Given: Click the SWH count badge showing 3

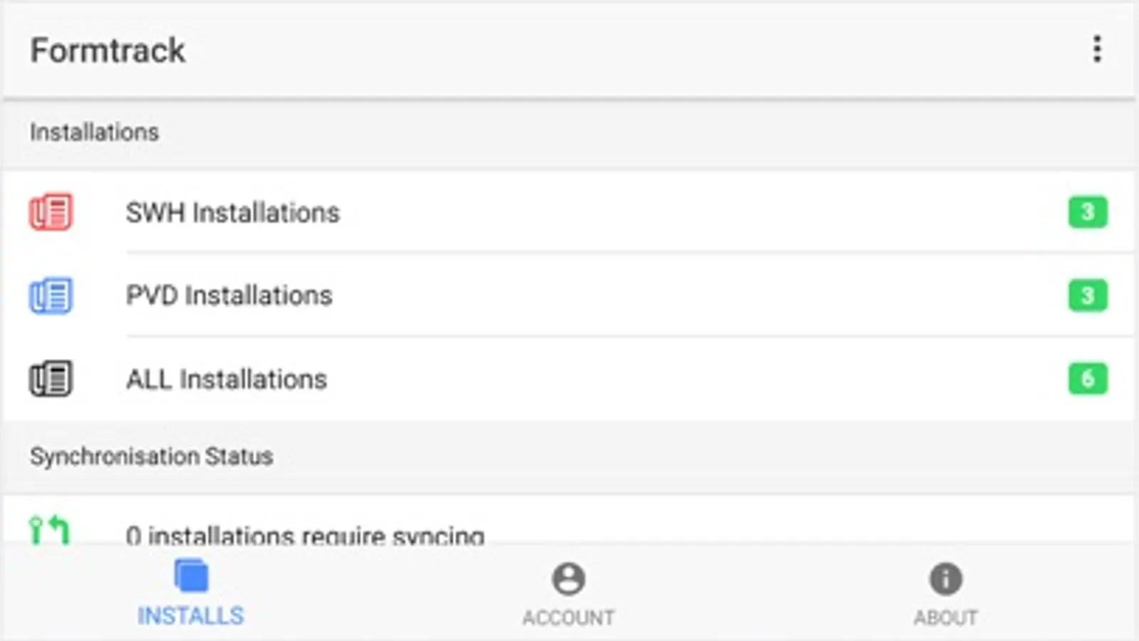Looking at the screenshot, I should point(1087,212).
